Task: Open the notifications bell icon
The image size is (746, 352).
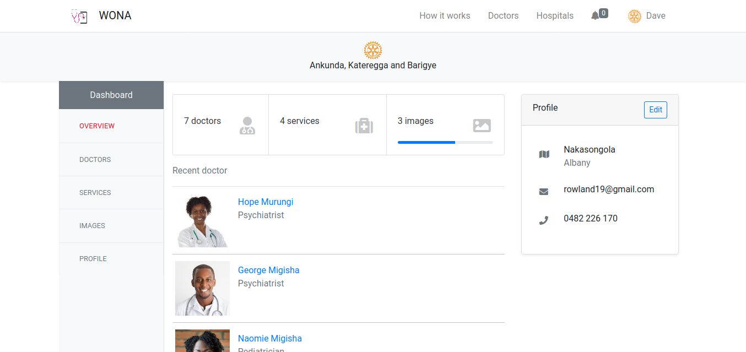Action: click(x=595, y=16)
